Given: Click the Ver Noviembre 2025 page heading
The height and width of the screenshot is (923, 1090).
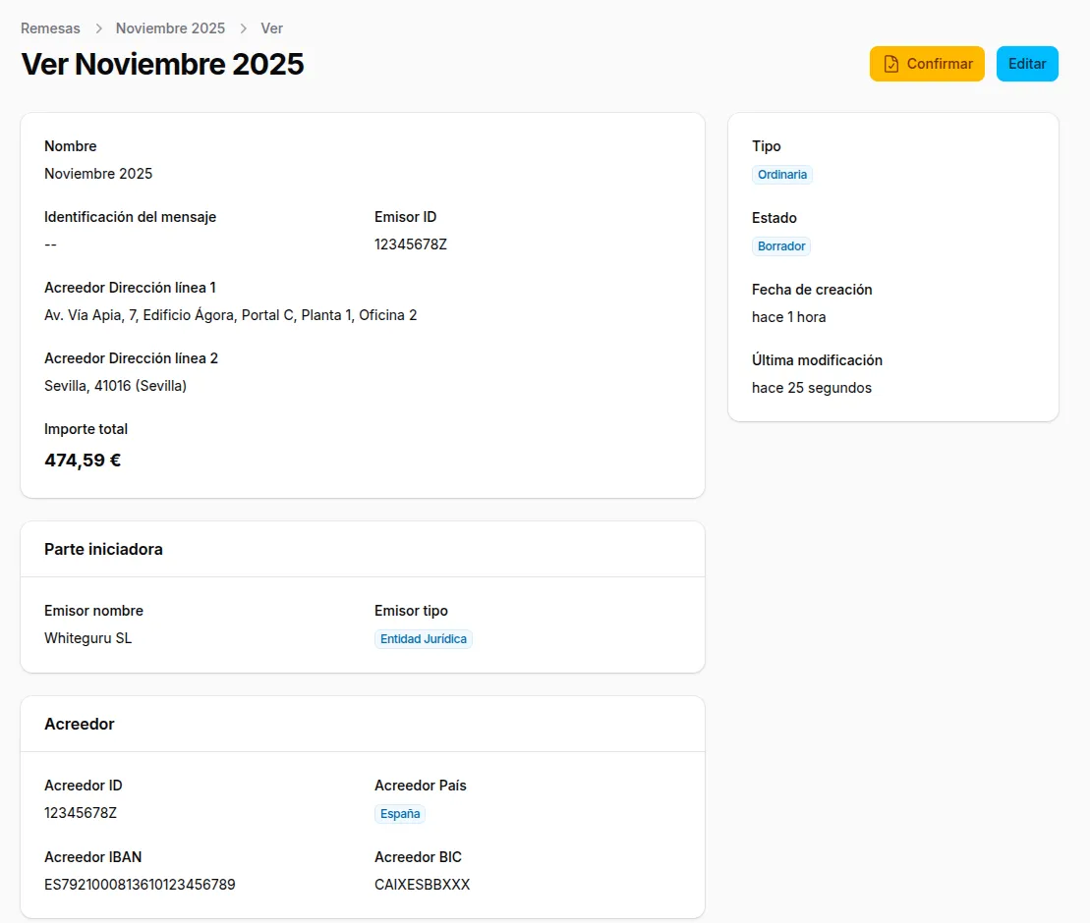Looking at the screenshot, I should click(x=163, y=64).
